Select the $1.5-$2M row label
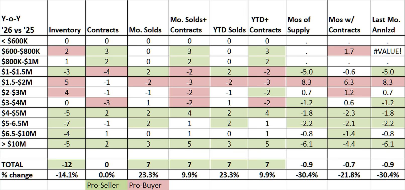The width and height of the screenshot is (405, 190). (17, 82)
